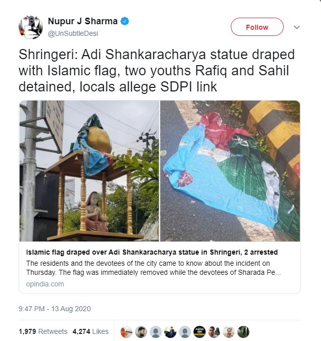Open the last liker avatar on right
Screen dimensions: 321x341
click(243, 332)
